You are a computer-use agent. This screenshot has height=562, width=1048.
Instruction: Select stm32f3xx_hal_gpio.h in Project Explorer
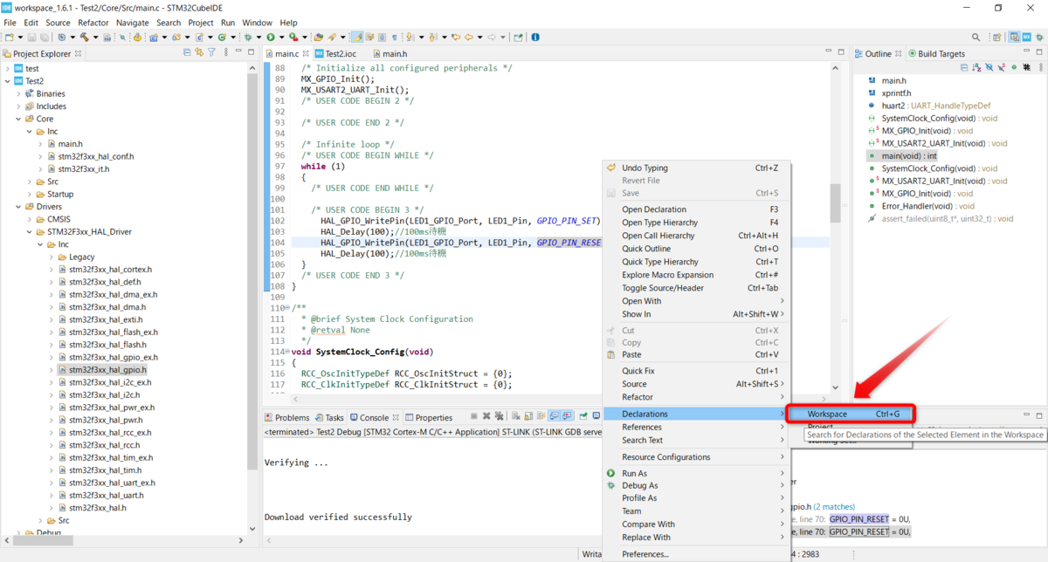pyautogui.click(x=107, y=370)
